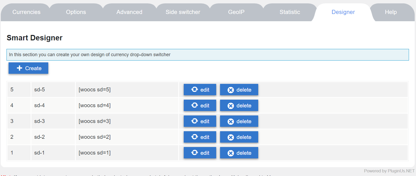Edit the sd-2 design

tap(200, 137)
